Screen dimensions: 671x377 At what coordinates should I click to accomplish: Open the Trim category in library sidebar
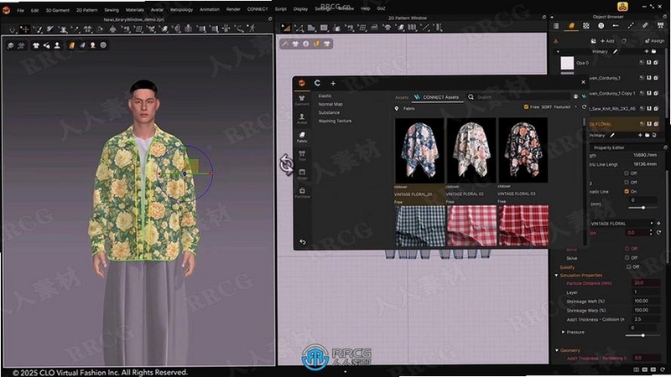click(302, 155)
